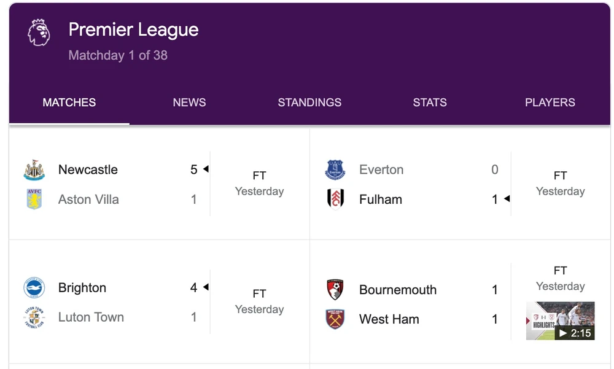Image resolution: width=614 pixels, height=369 pixels.
Task: Select the Matches tab
Action: 69,103
